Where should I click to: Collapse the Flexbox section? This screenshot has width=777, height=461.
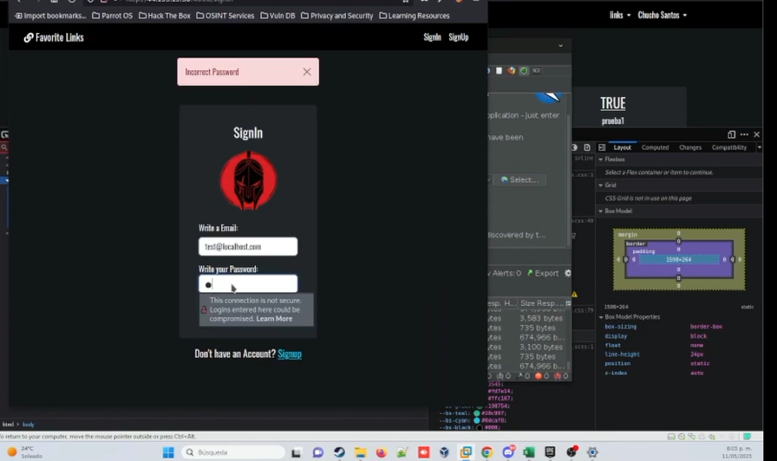coord(601,159)
